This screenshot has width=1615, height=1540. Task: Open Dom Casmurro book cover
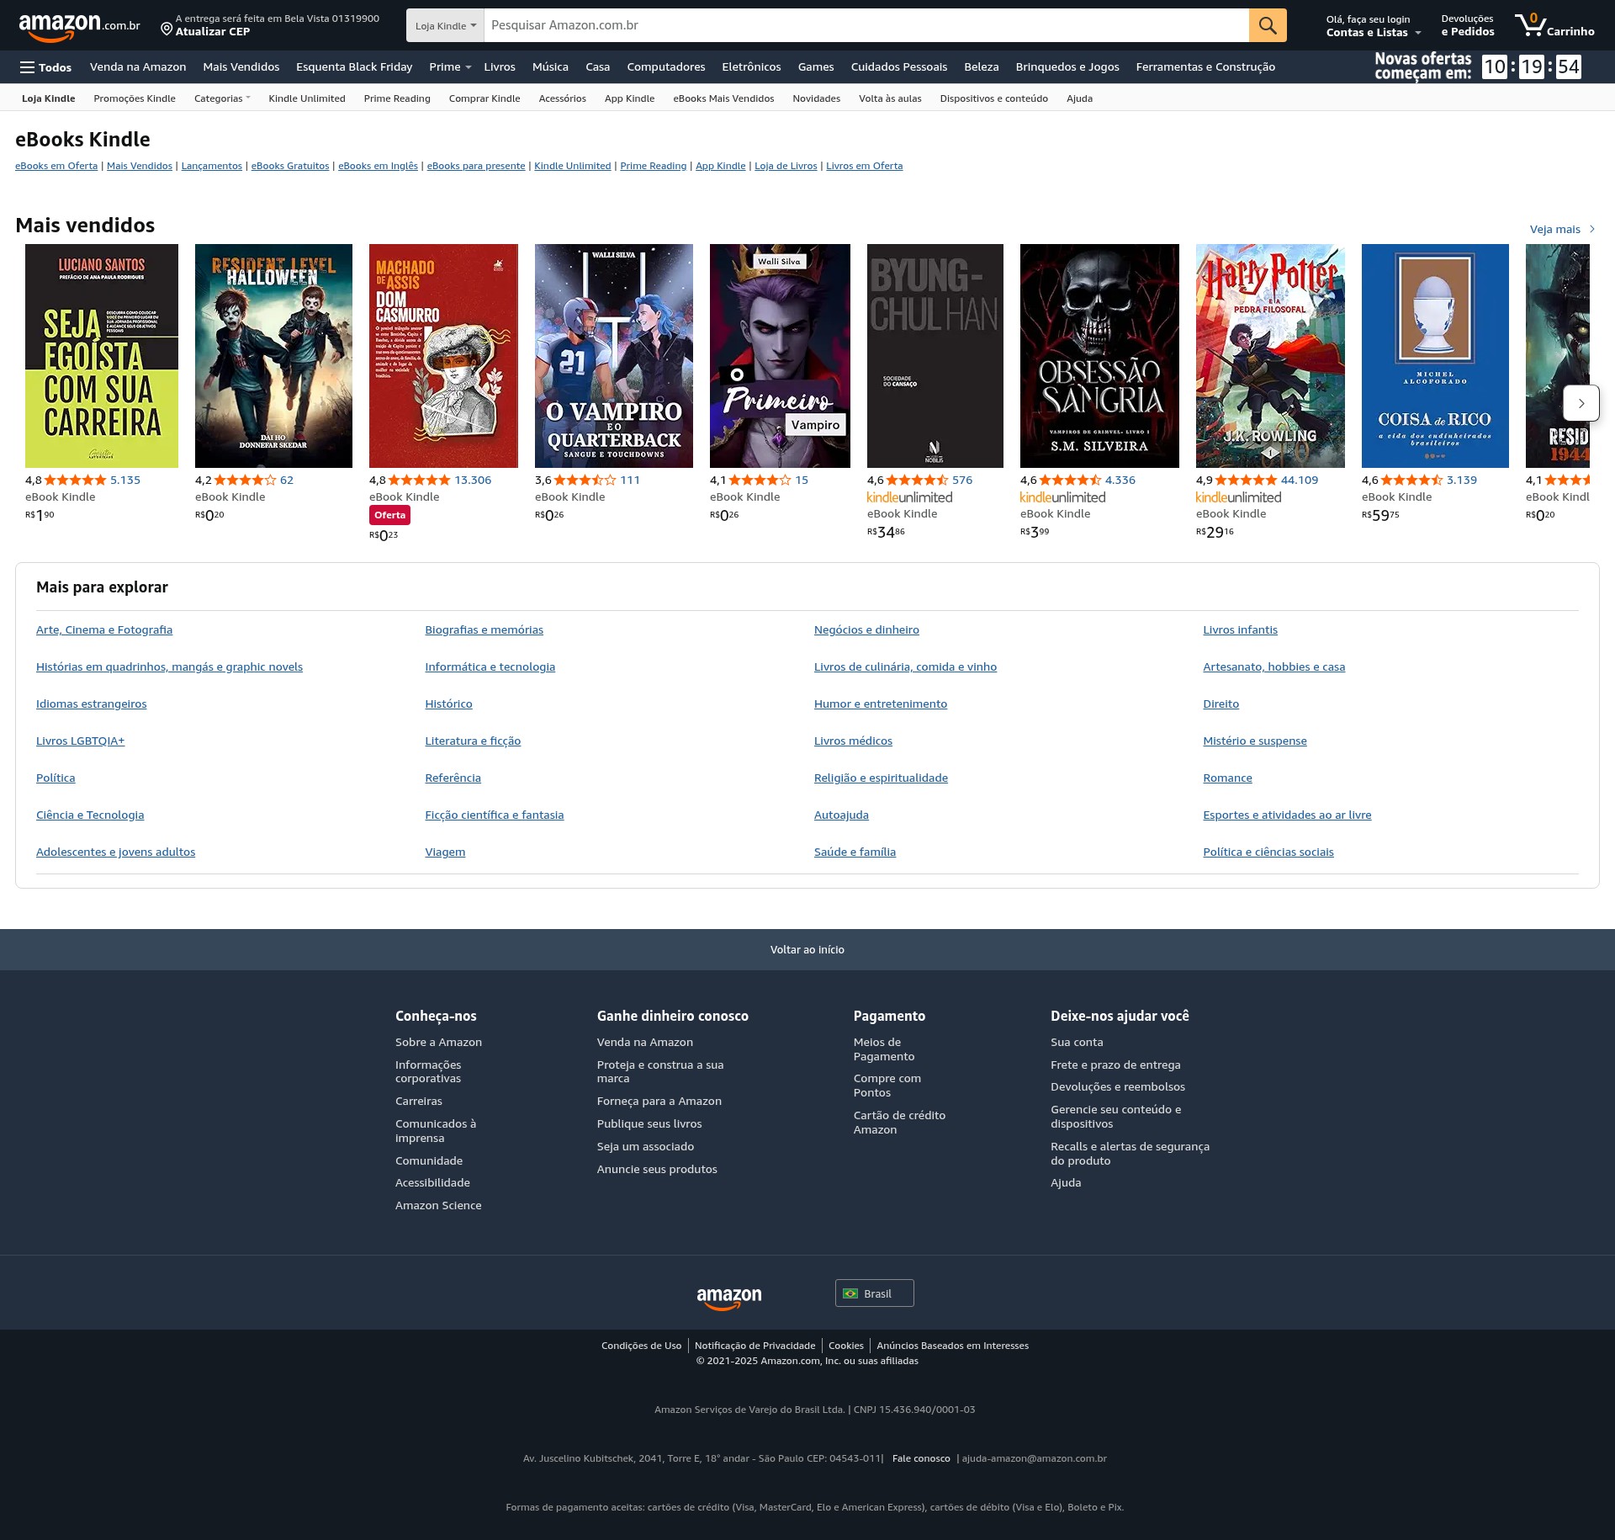pos(443,356)
